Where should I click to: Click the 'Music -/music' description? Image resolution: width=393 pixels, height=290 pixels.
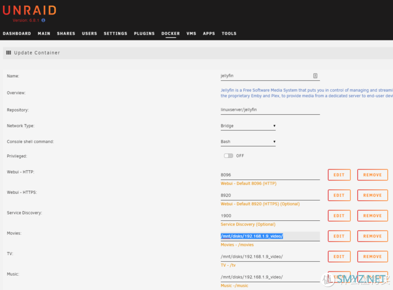234,286
